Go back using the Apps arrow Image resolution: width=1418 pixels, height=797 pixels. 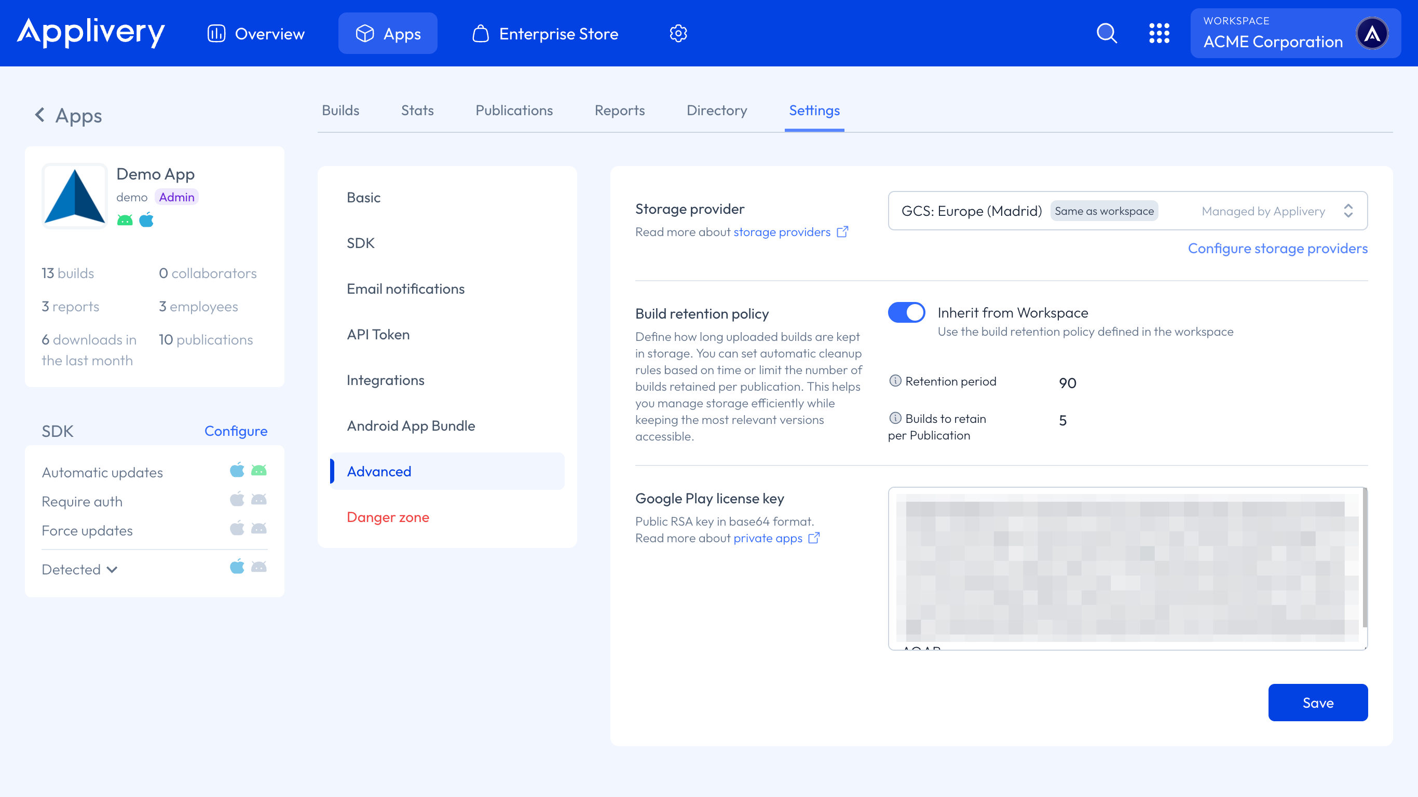(40, 115)
